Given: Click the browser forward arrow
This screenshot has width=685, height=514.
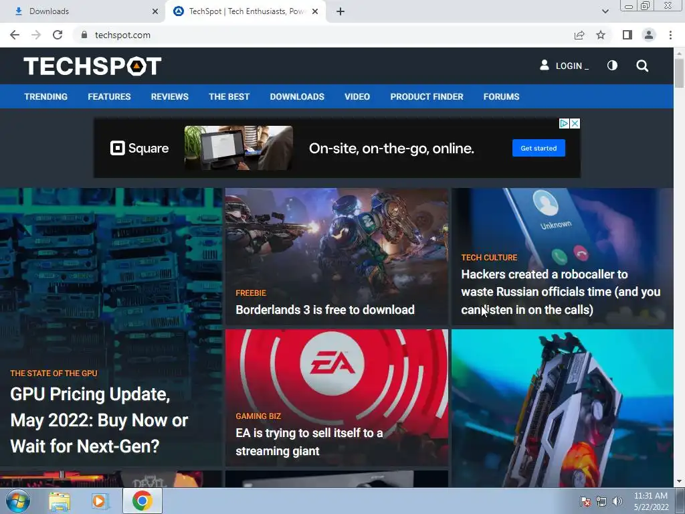Looking at the screenshot, I should coord(36,35).
